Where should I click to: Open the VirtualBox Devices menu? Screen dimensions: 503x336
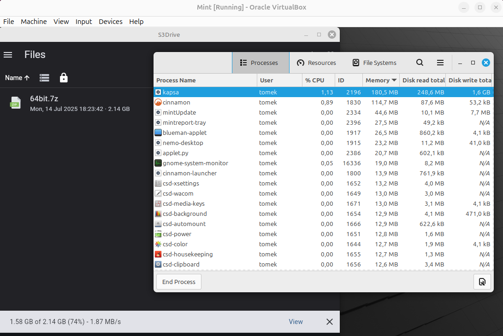pos(111,22)
